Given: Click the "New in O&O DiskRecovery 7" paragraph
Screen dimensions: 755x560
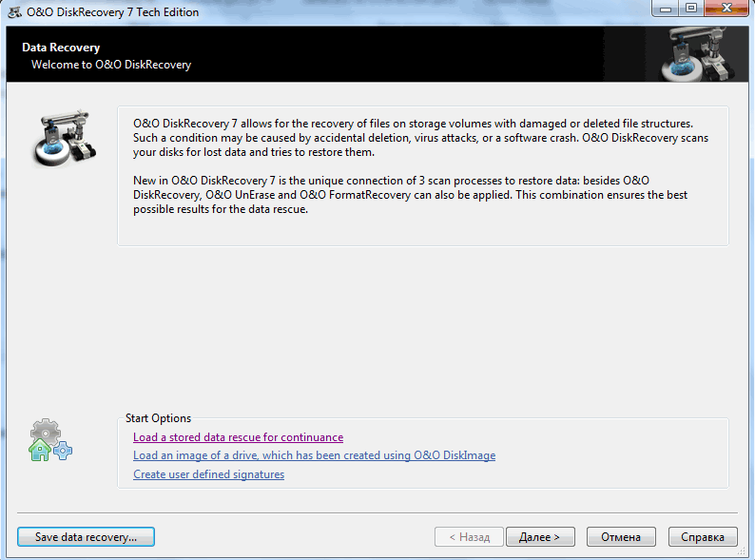Looking at the screenshot, I should pos(410,195).
